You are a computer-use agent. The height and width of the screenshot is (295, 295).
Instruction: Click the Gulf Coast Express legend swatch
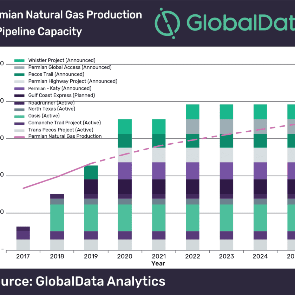pyautogui.click(x=19, y=96)
